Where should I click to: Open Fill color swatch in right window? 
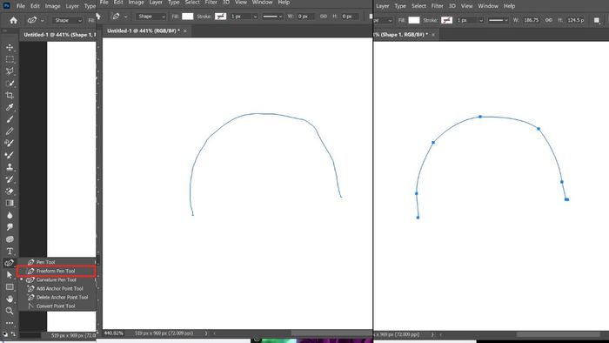pyautogui.click(x=414, y=20)
